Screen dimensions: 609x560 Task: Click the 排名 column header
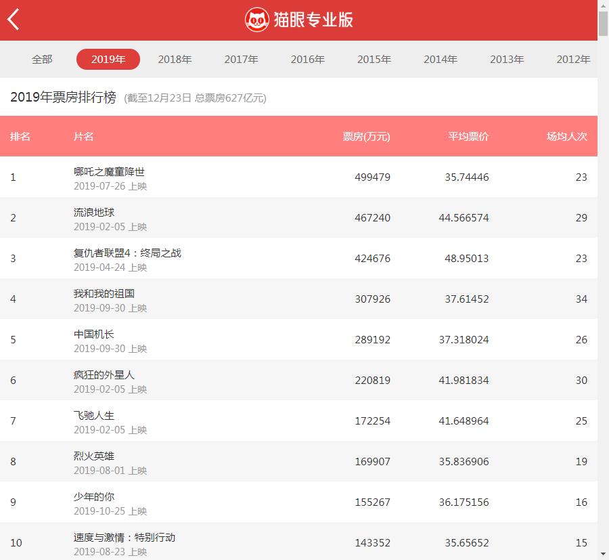(20, 136)
